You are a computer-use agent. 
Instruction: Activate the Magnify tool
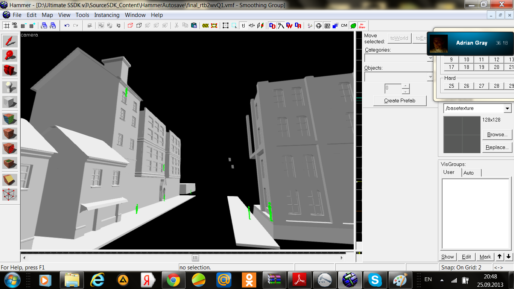coord(10,55)
